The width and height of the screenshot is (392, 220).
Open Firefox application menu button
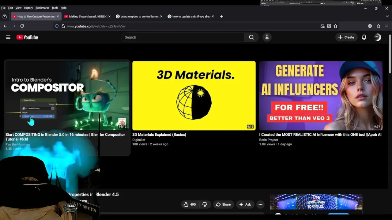point(386,26)
